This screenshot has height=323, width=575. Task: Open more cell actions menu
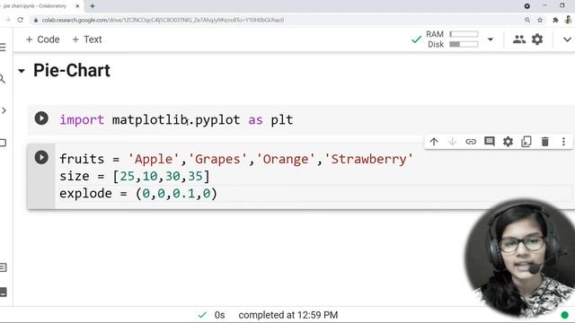[x=563, y=142]
